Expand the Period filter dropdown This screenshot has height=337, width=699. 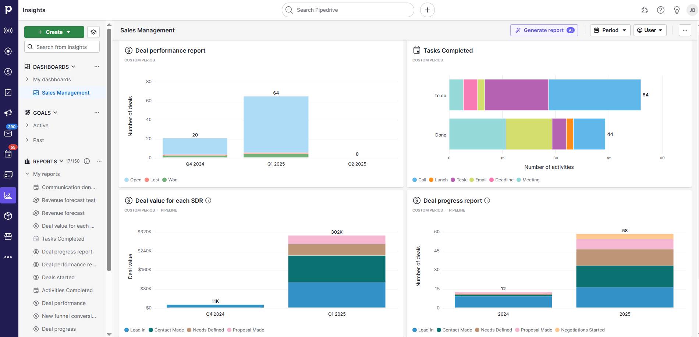pyautogui.click(x=610, y=30)
